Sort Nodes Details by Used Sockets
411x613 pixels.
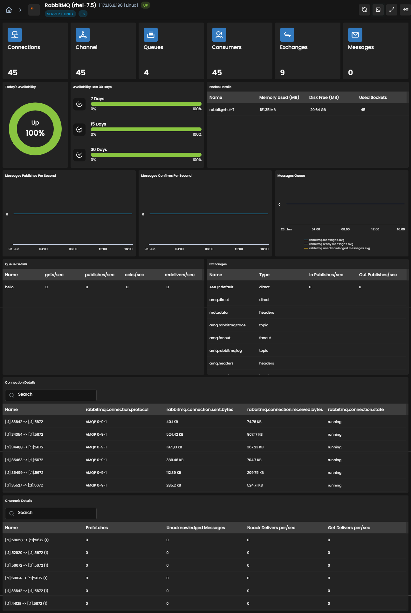tap(373, 97)
